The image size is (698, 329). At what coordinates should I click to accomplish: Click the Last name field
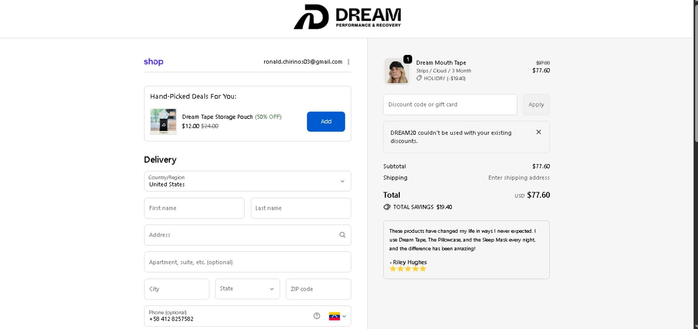[301, 208]
